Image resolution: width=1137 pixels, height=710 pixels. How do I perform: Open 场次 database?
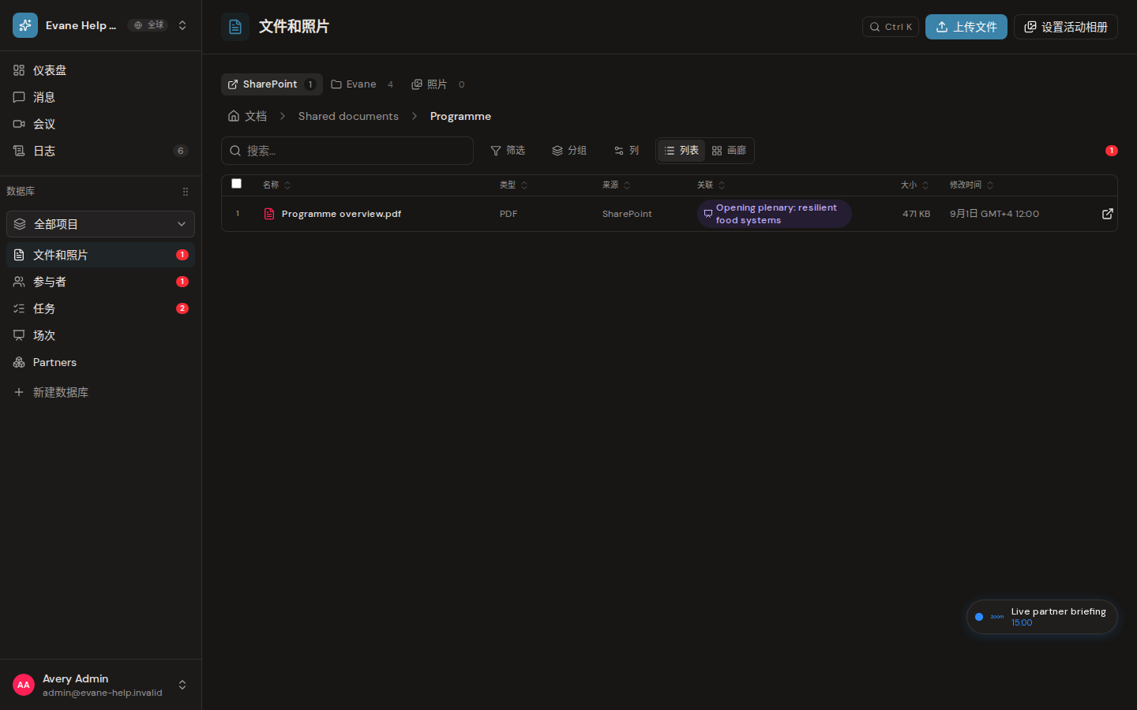tap(100, 335)
